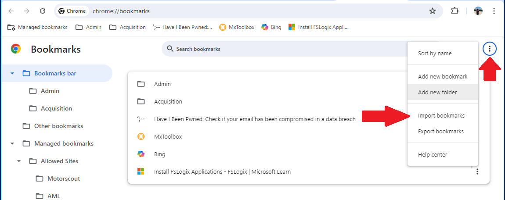This screenshot has height=200, width=505.
Task: Click the Bing bookmark in the bookmarks bar
Action: tap(271, 27)
